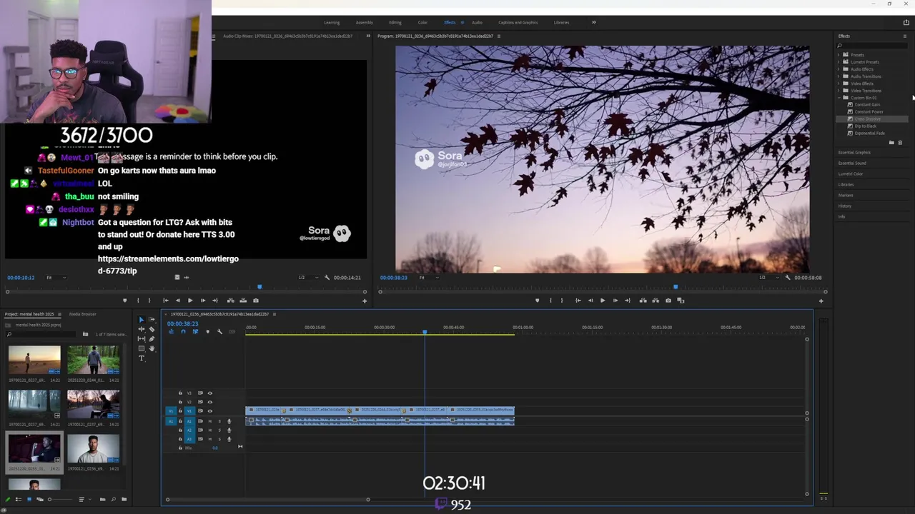Open the Essential Sound panel
This screenshot has width=915, height=514.
(852, 163)
